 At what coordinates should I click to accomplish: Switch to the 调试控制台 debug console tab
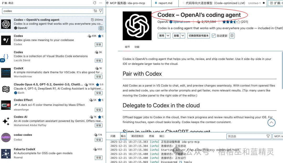[x=137, y=136]
